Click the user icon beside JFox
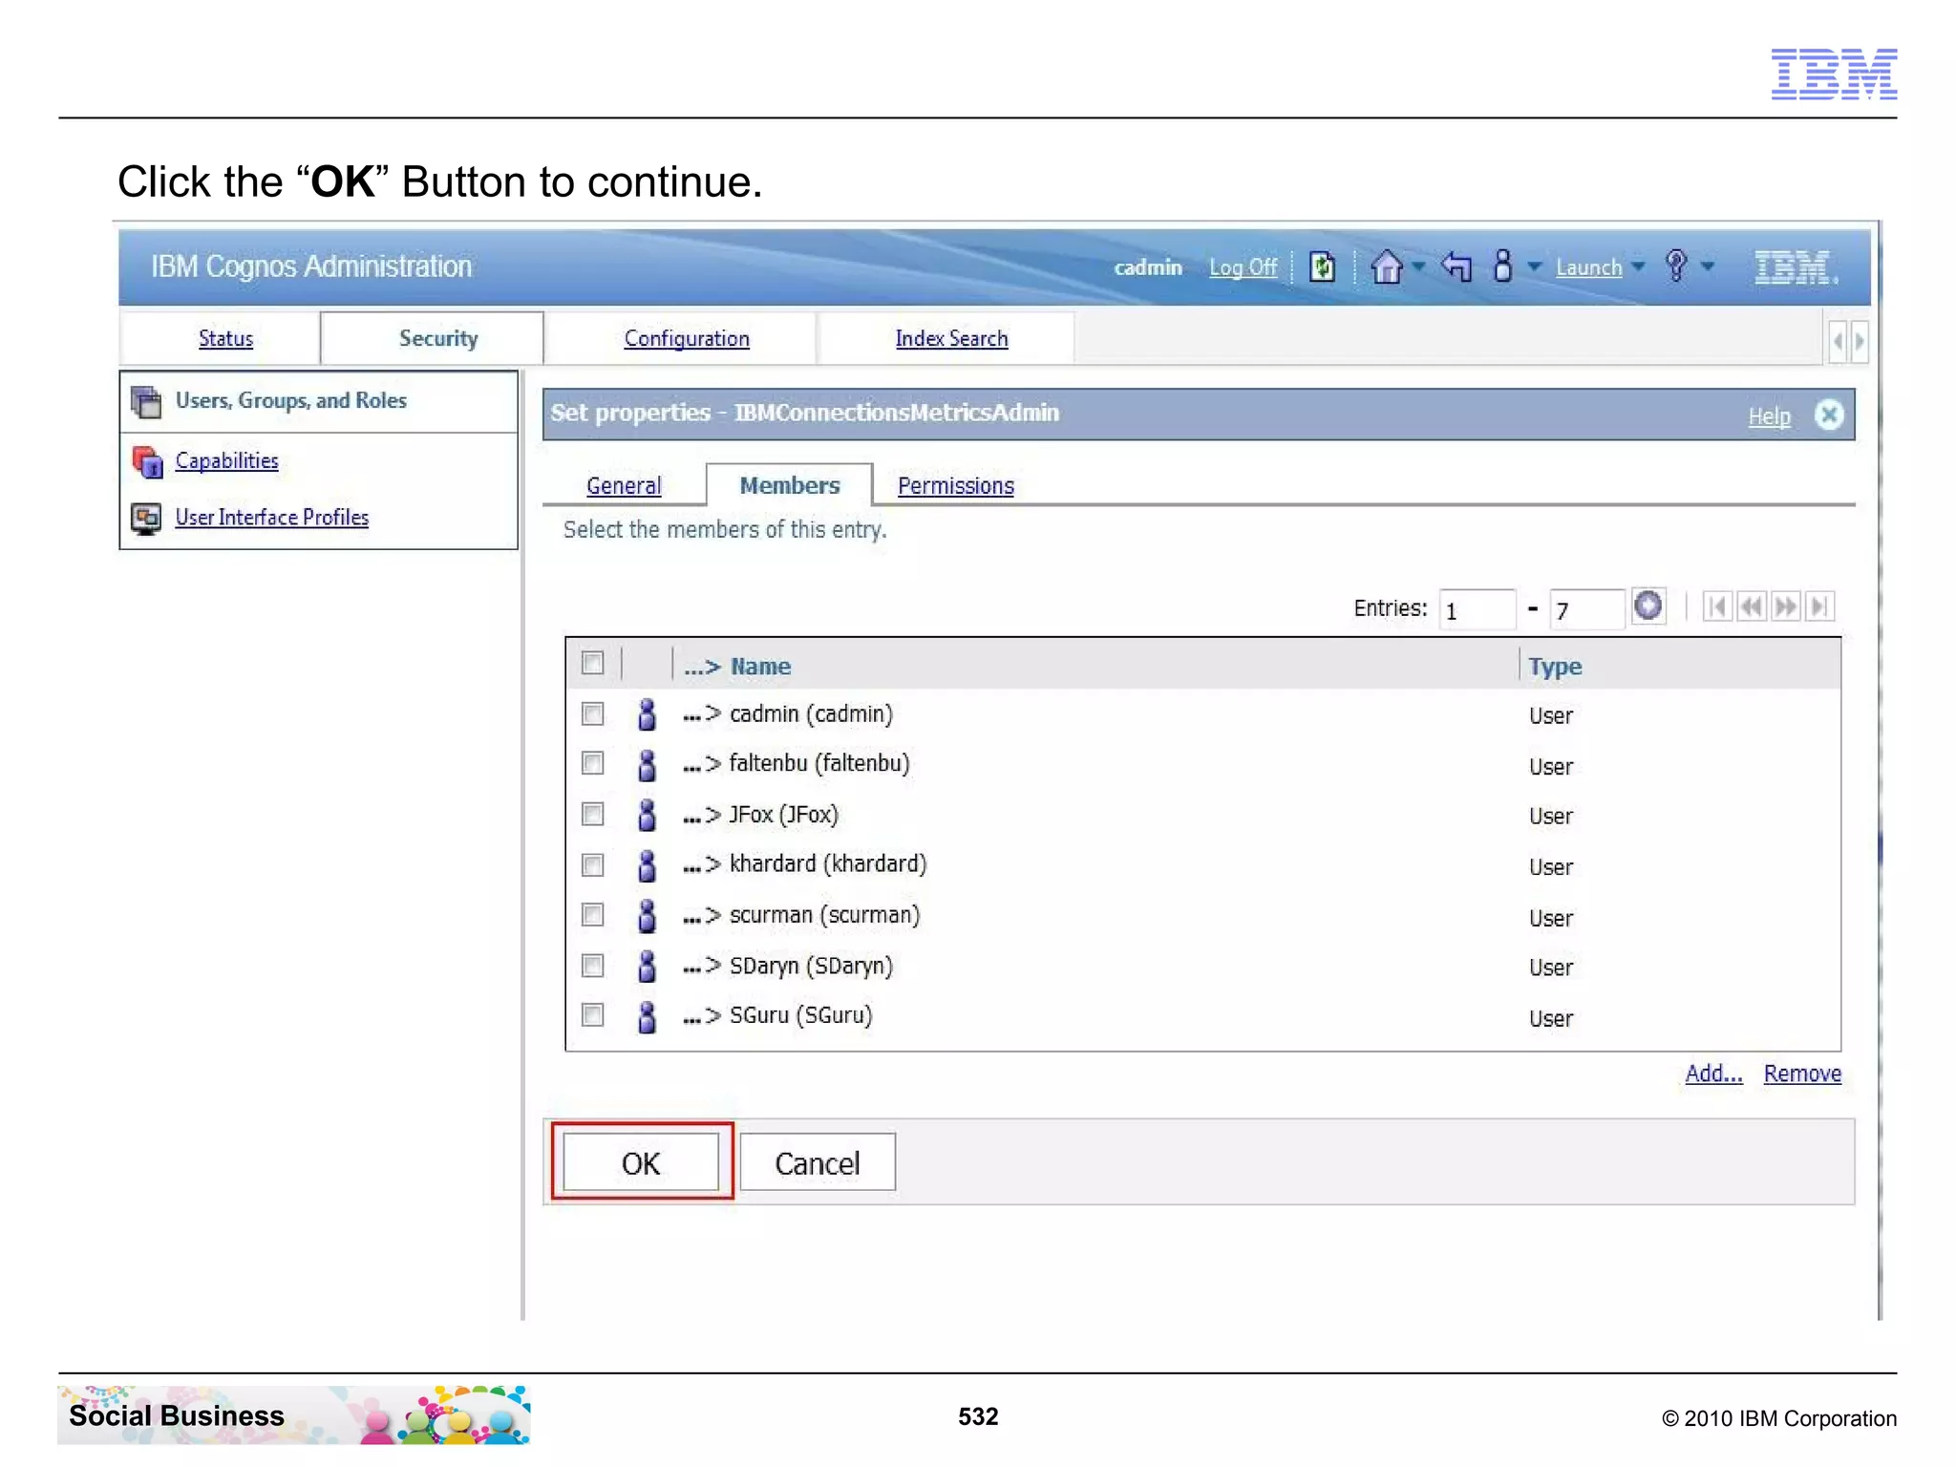 647,815
